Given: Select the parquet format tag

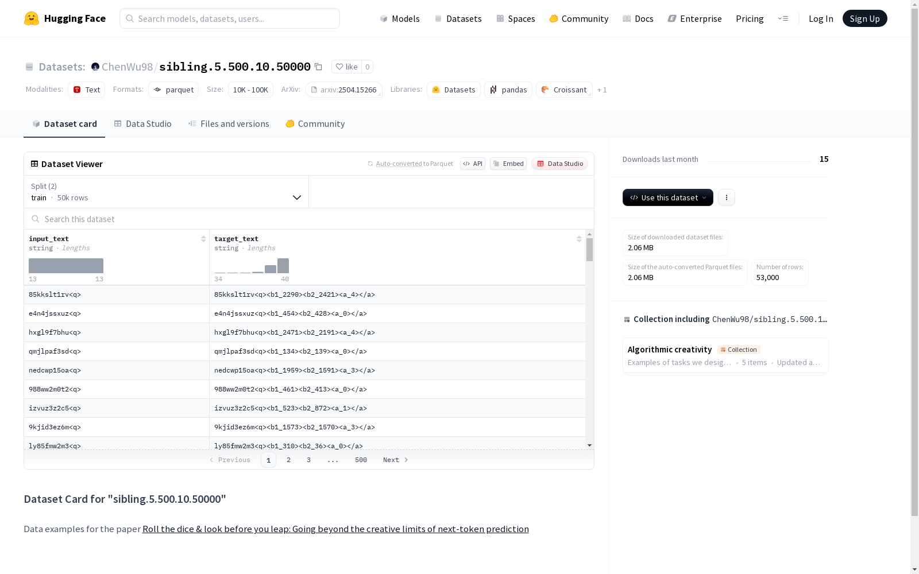Looking at the screenshot, I should click(173, 90).
